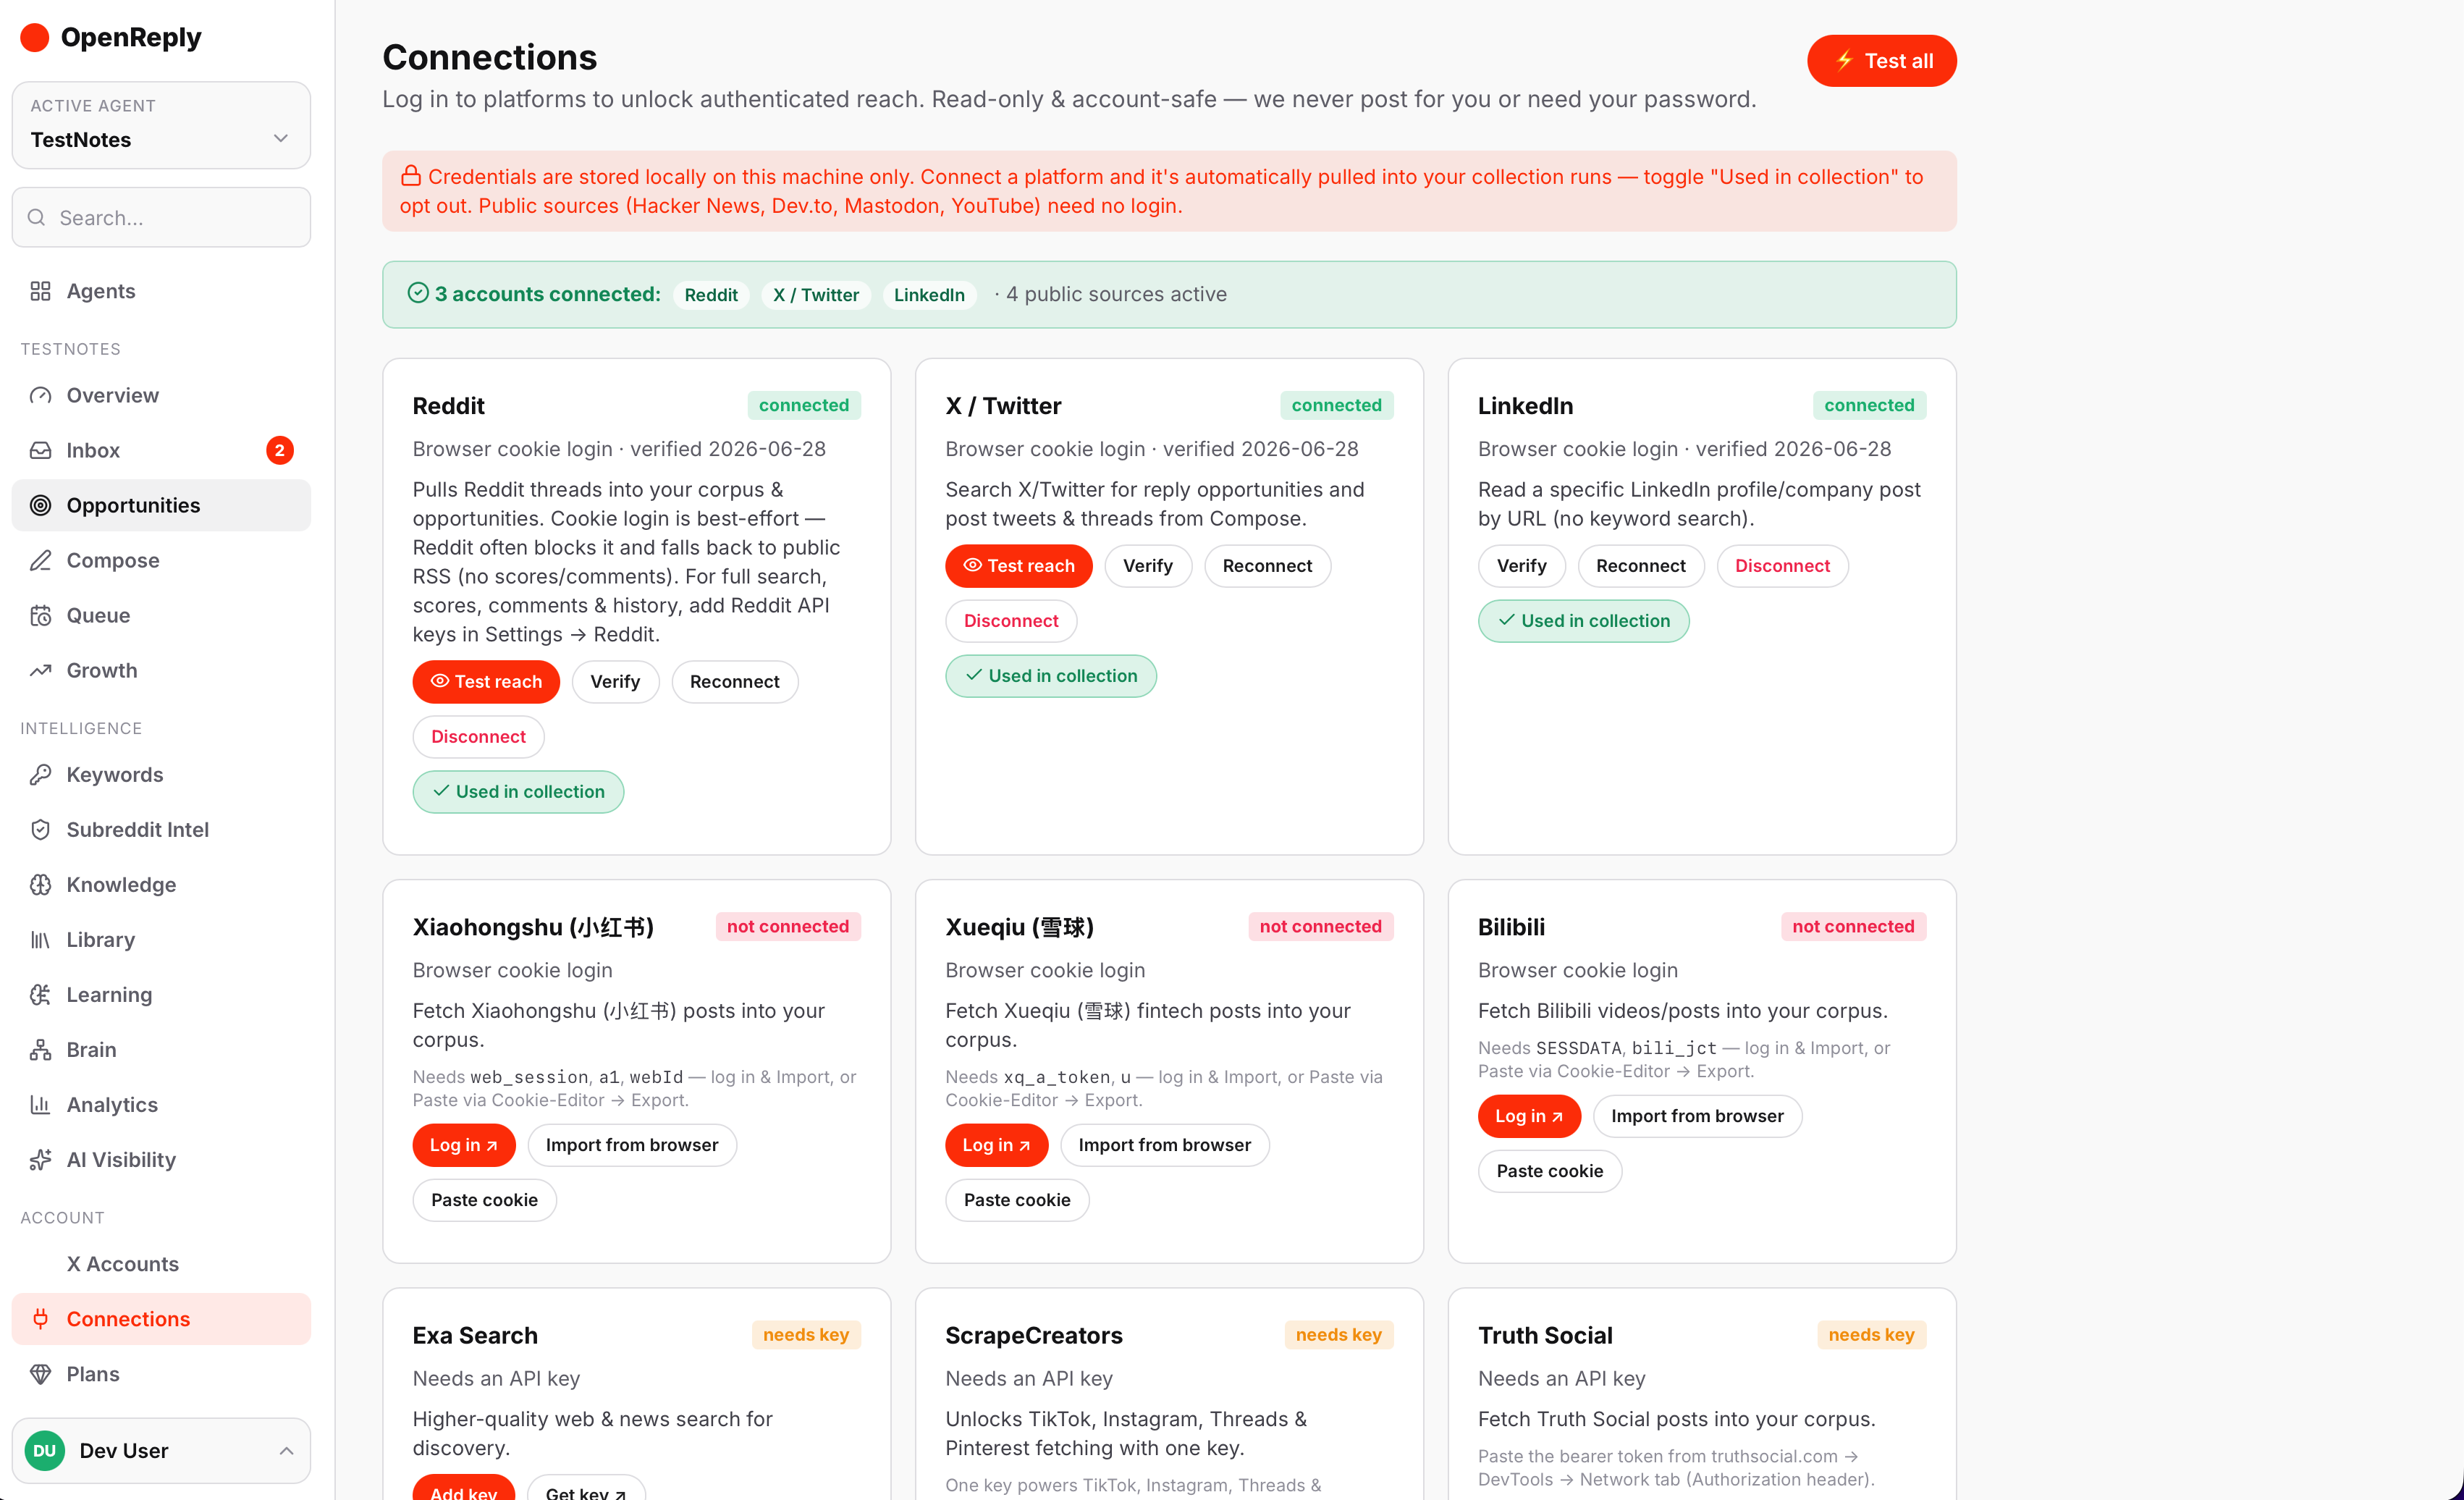Image resolution: width=2464 pixels, height=1500 pixels.
Task: Click the Library books icon
Action: [x=40, y=939]
